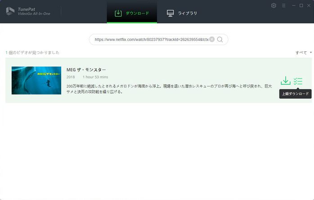Click the TunePat VideoGo logo

[28, 11]
